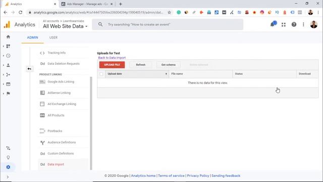Follow Back to Data Import link

112,58
